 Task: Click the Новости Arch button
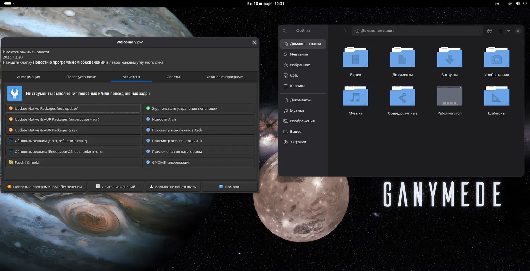coord(199,119)
